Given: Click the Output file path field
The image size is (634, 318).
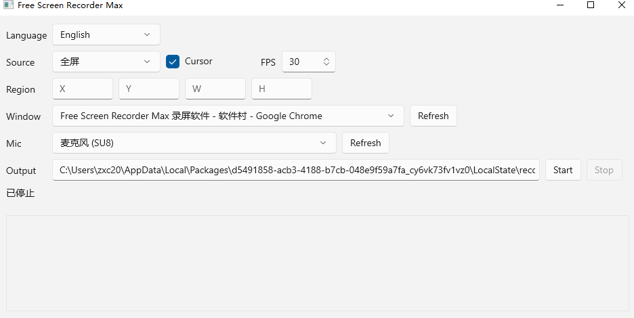Looking at the screenshot, I should (x=295, y=170).
